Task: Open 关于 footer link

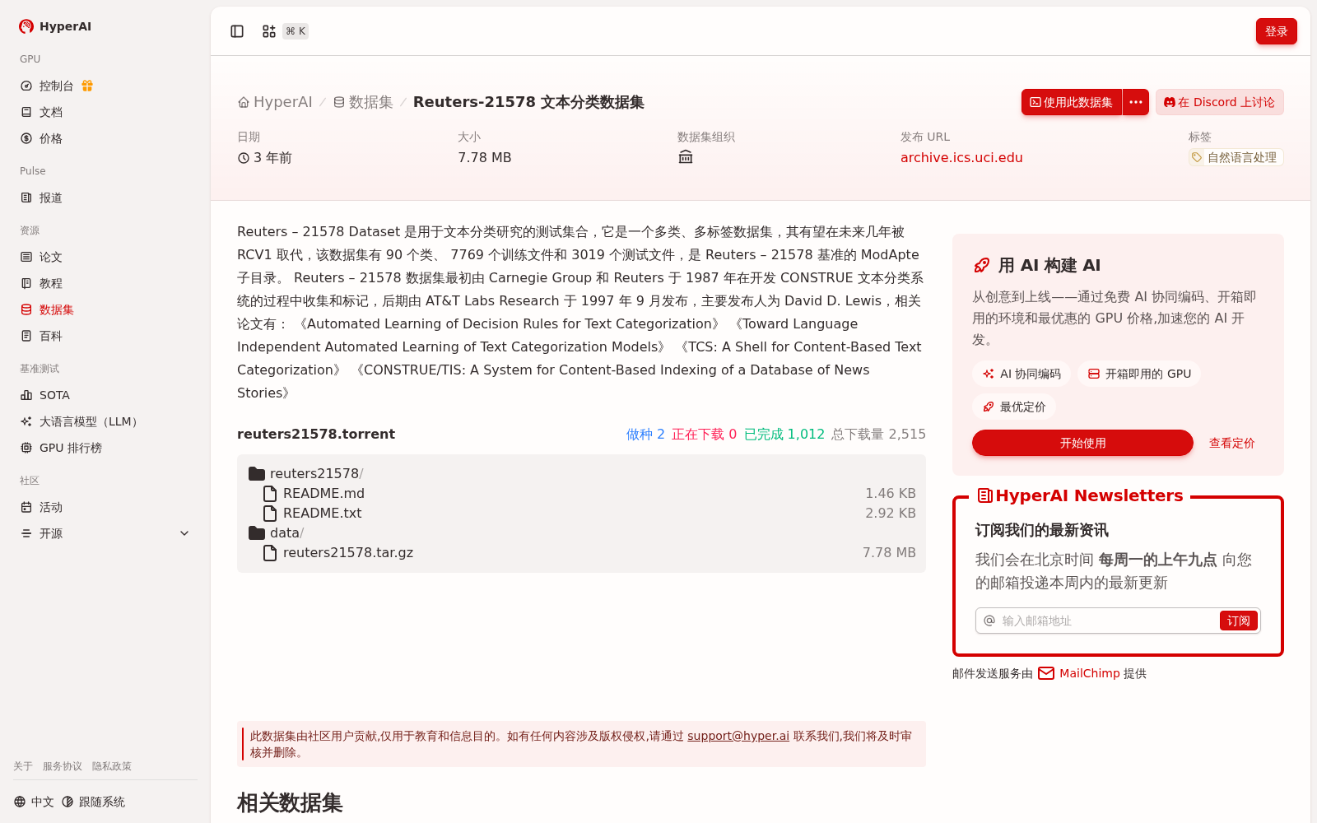Action: pos(23,766)
